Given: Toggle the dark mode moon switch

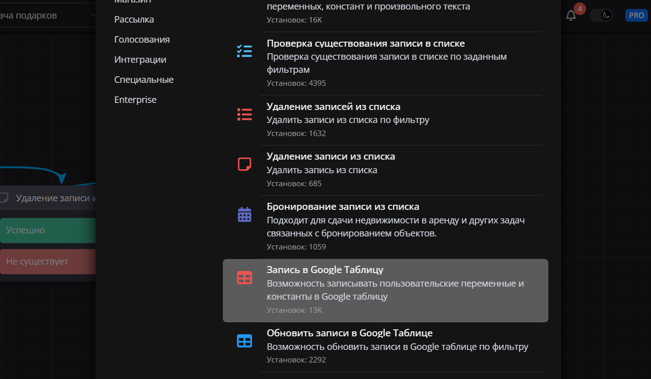Looking at the screenshot, I should 602,16.
